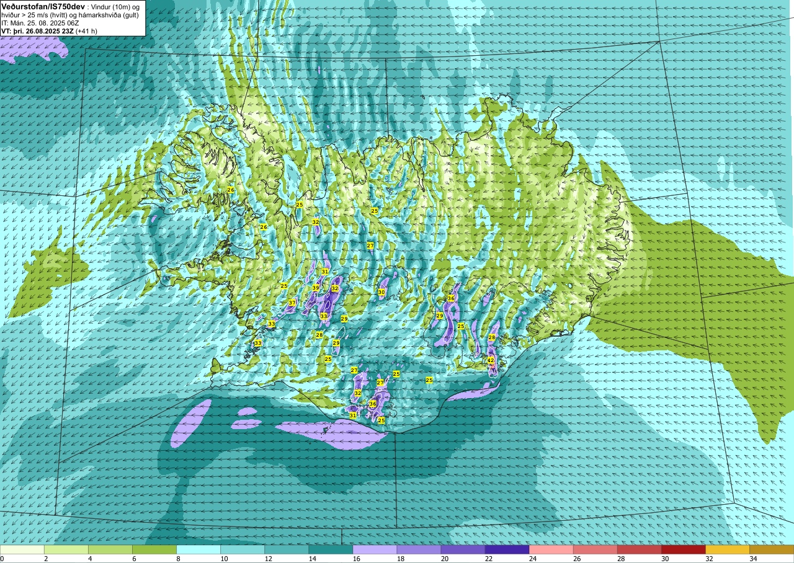Click the 10–12 m/s light teal legend segment
Viewport: 794px width, 563px height.
coord(243,549)
